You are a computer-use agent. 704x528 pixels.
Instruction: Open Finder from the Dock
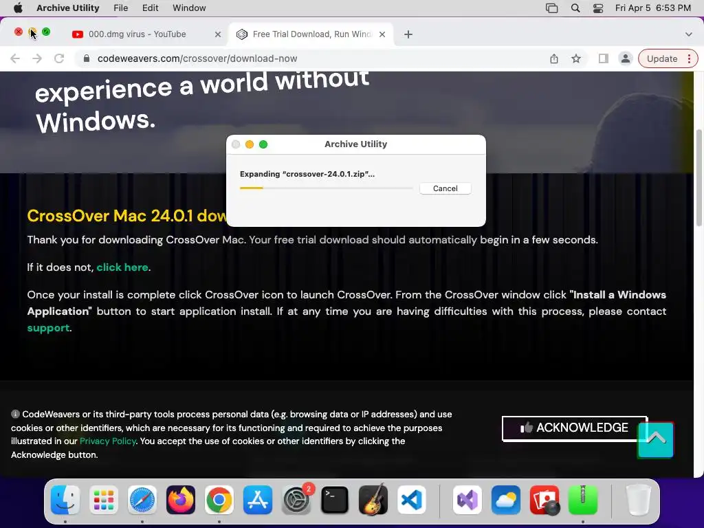(65, 500)
